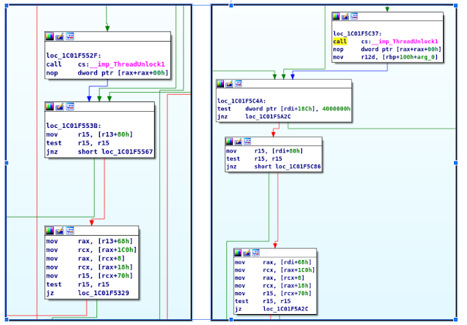Follow jump target loc_1C01F5329
The width and height of the screenshot is (467, 325).
[x=104, y=293]
